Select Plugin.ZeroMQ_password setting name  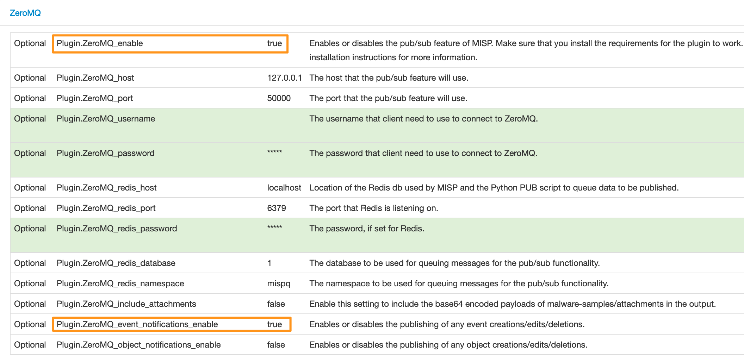[105, 153]
